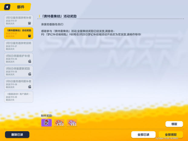Mark all mail read with 全部已读
Image resolution: width=188 pixels, height=141 pixels.
[143, 135]
